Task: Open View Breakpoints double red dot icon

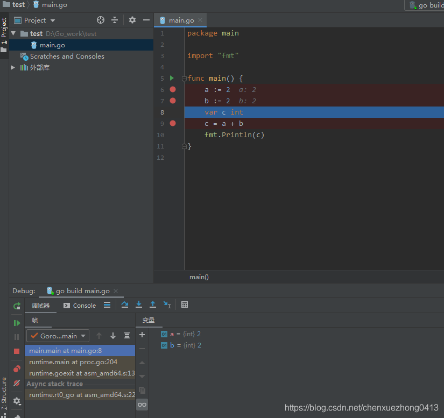Action: pyautogui.click(x=17, y=369)
